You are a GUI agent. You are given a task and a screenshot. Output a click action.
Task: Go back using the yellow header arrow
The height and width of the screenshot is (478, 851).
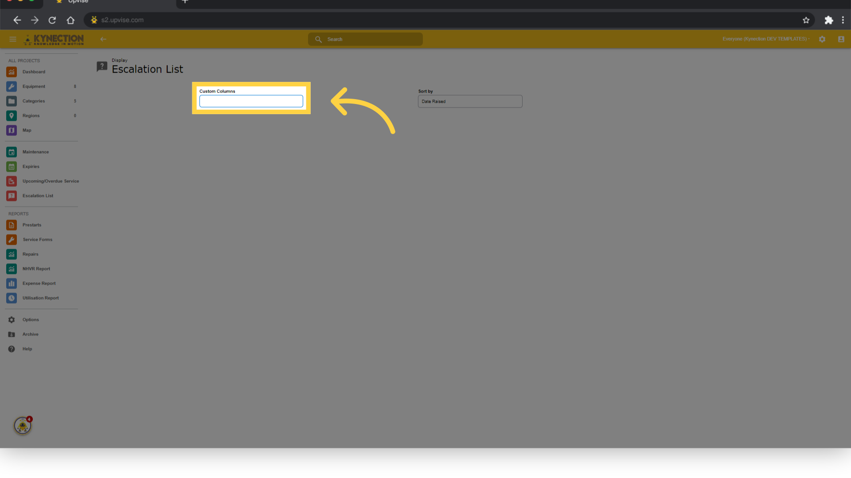point(103,39)
